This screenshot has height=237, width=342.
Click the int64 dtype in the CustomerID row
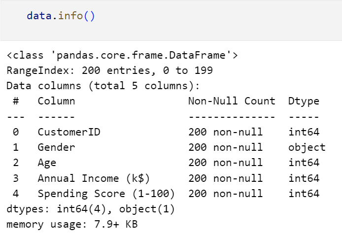304,132
